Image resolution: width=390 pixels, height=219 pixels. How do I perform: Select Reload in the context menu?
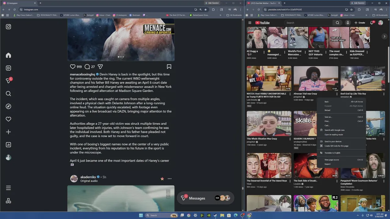coord(341,110)
